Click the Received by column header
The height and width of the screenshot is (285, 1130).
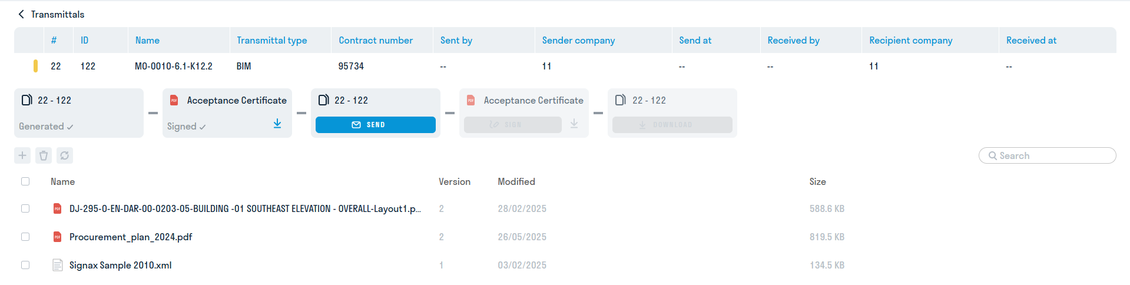793,40
